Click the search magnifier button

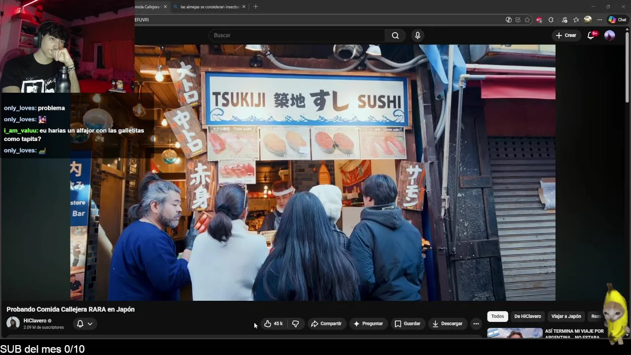tap(395, 35)
